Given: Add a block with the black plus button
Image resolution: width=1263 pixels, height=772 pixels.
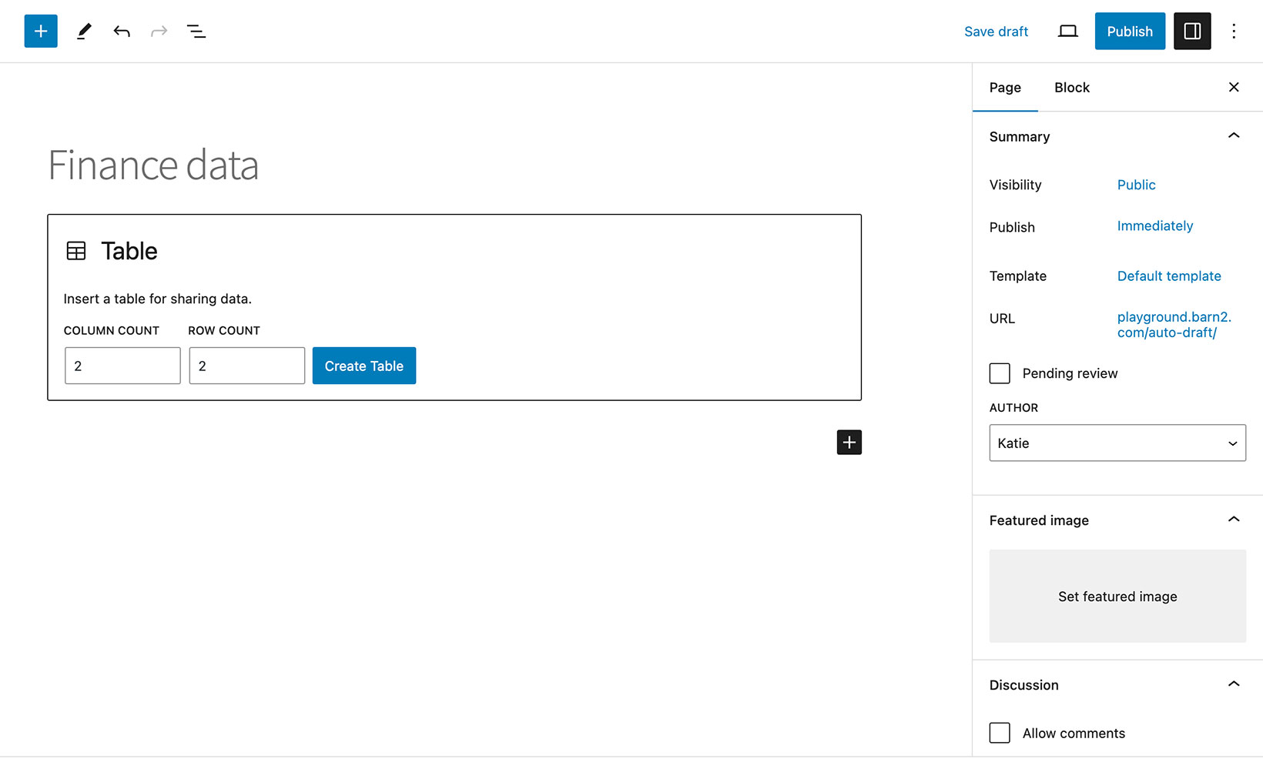Looking at the screenshot, I should pyautogui.click(x=849, y=443).
